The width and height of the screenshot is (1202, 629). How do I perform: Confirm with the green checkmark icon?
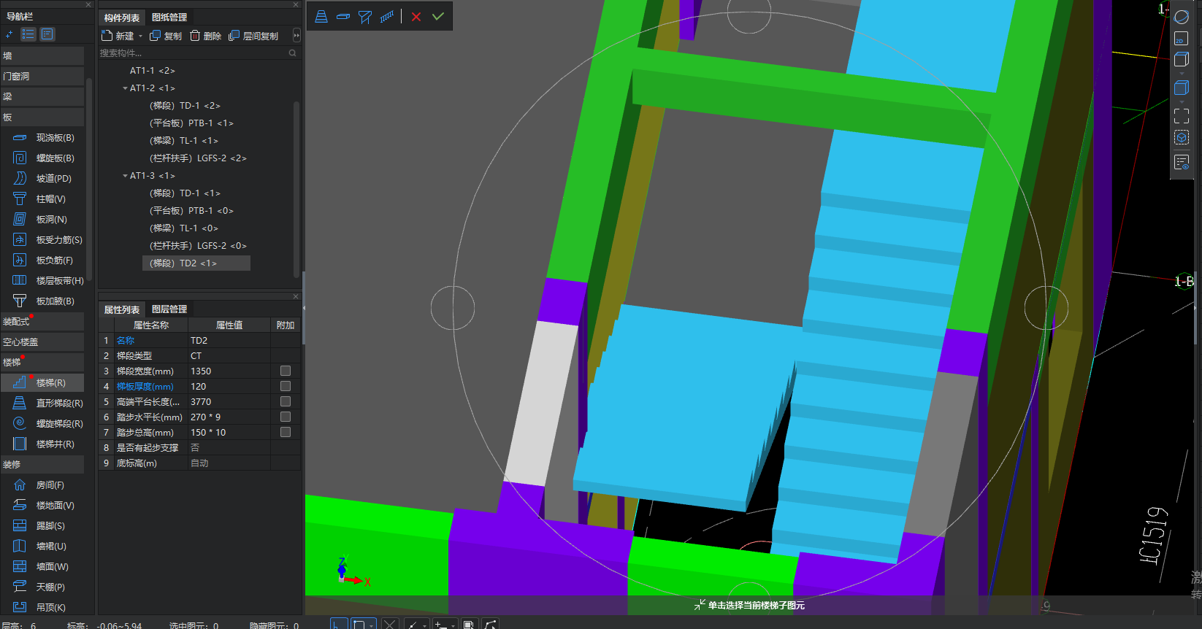[438, 16]
